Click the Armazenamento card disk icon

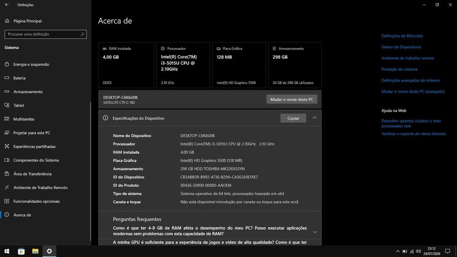(x=274, y=48)
